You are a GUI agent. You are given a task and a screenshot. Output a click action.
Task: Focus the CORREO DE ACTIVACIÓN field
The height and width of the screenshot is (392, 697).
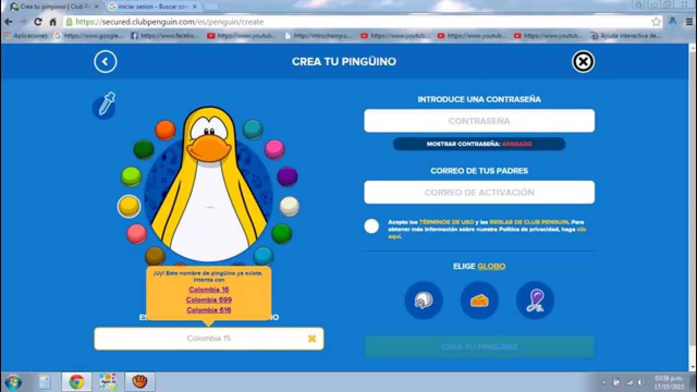coord(479,192)
